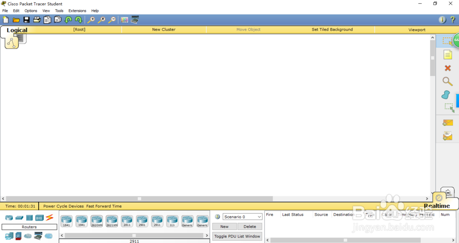Open the File menu
Viewport: 459px width, 243px height.
click(x=5, y=11)
